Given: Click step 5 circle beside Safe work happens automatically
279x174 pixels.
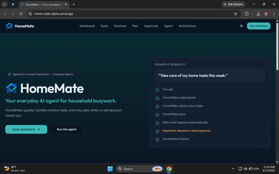Looking at the screenshot, I should (x=157, y=123).
